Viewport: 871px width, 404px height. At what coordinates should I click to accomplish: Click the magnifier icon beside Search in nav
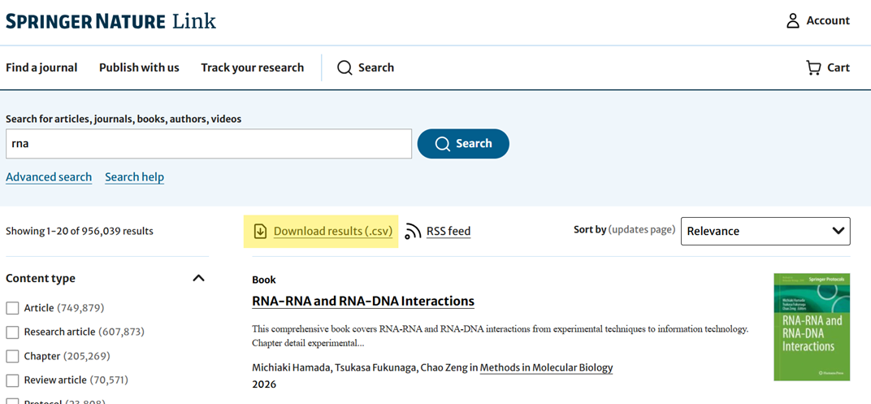pyautogui.click(x=344, y=67)
